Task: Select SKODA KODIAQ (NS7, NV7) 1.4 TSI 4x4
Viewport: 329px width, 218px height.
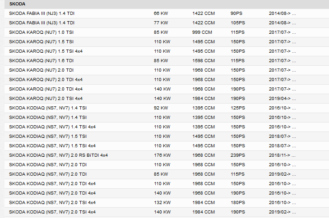Action: coord(52,127)
